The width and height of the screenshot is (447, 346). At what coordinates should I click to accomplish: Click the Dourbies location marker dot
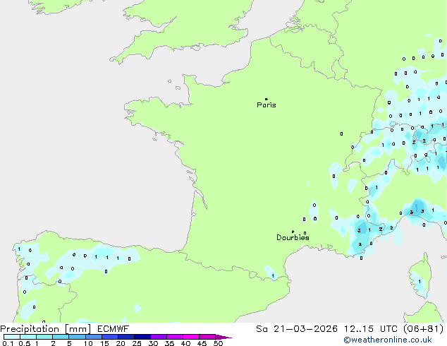tap(293, 232)
